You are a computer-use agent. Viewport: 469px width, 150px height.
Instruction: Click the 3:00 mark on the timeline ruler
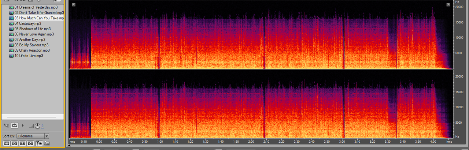[342, 142]
